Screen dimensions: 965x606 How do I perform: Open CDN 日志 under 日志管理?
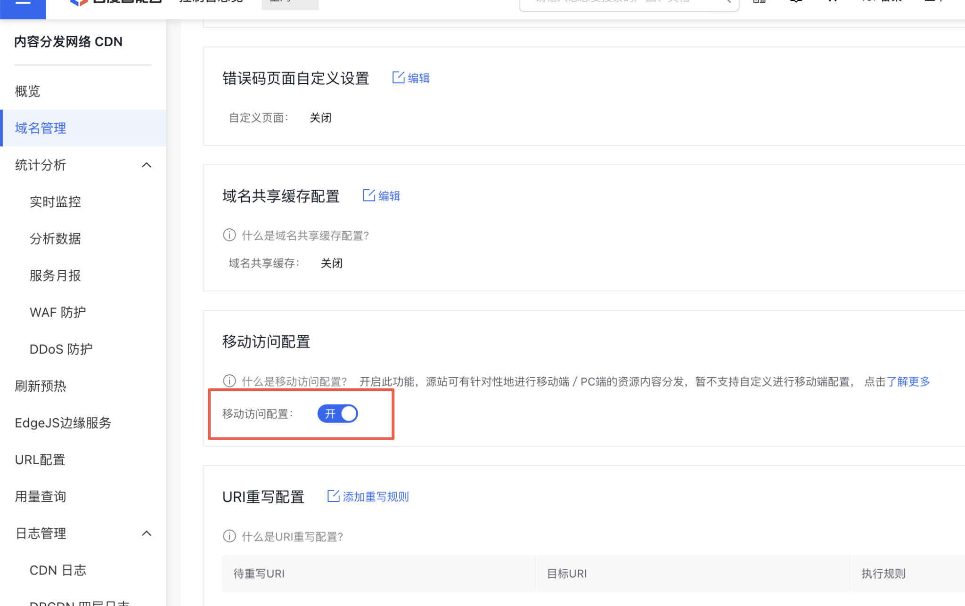pos(57,570)
